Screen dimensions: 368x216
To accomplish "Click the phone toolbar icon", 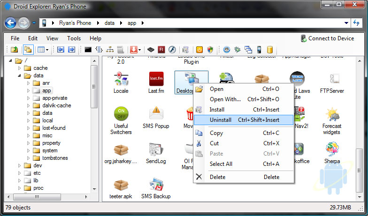I will point(259,50).
